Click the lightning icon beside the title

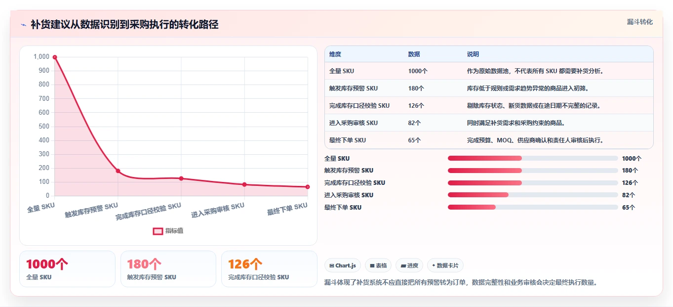coord(23,25)
